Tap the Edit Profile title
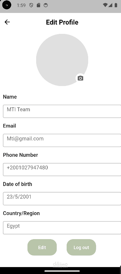Viewport: 121px width, 274px height. pos(62,22)
